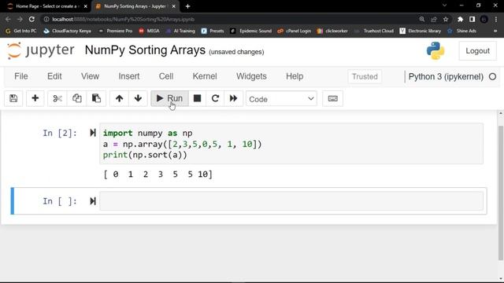The width and height of the screenshot is (504, 283).
Task: Click the Python logo icon
Action: click(435, 50)
